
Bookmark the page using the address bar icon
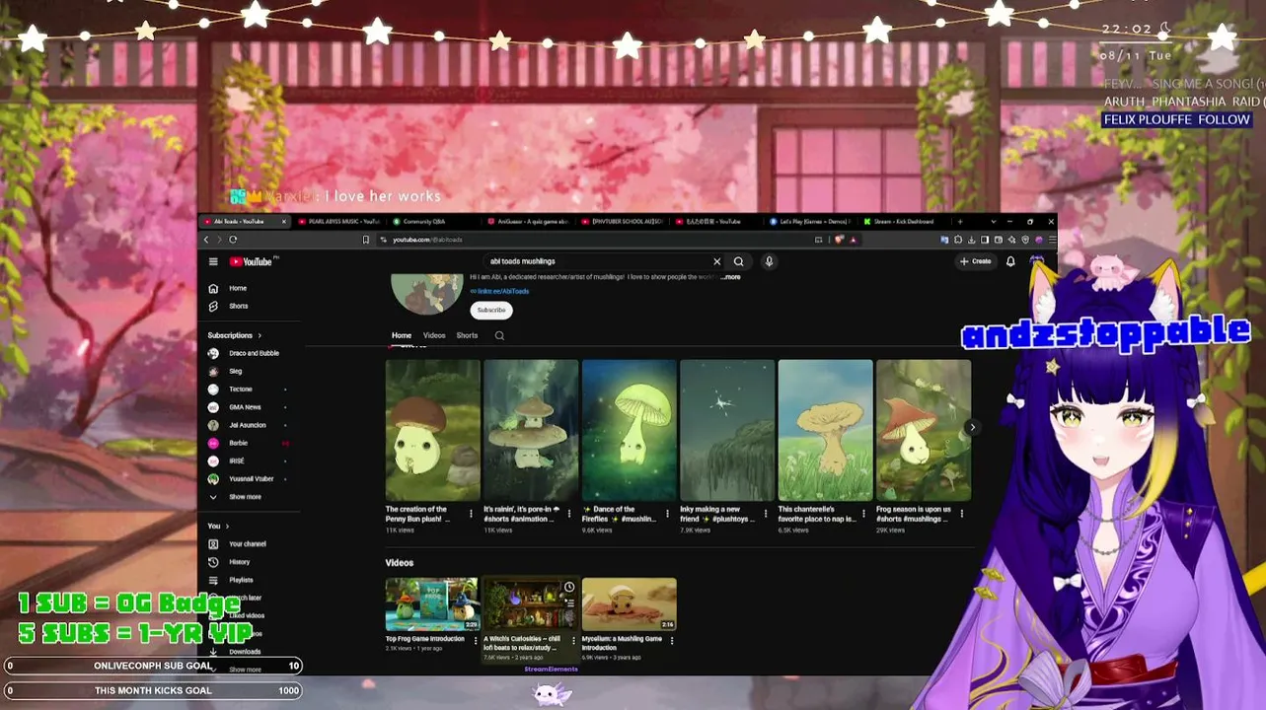[x=366, y=240]
